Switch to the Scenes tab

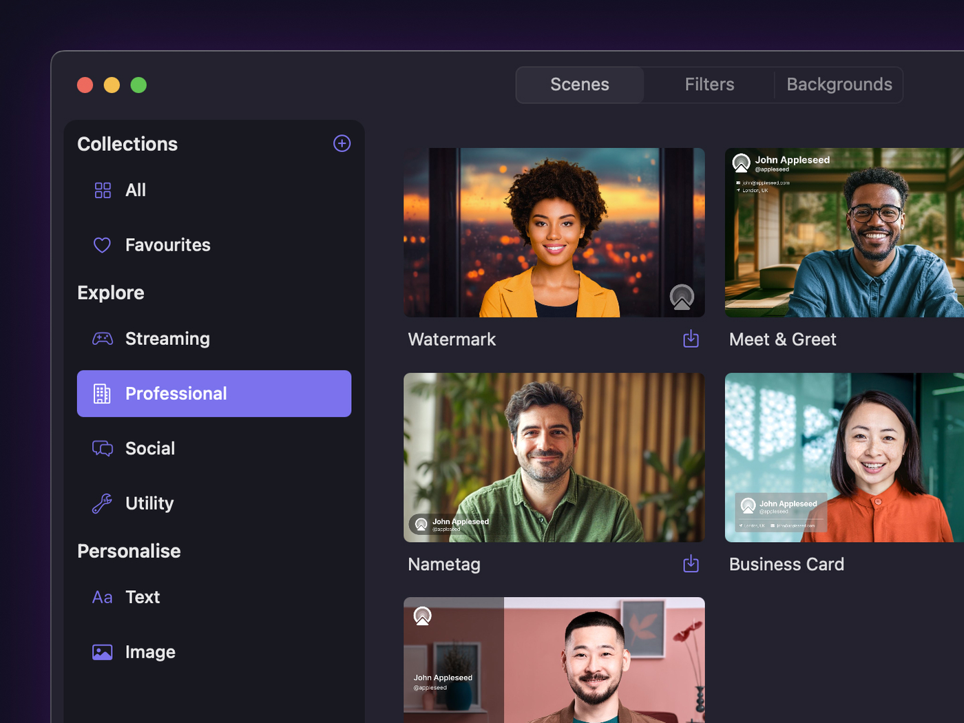pyautogui.click(x=579, y=85)
